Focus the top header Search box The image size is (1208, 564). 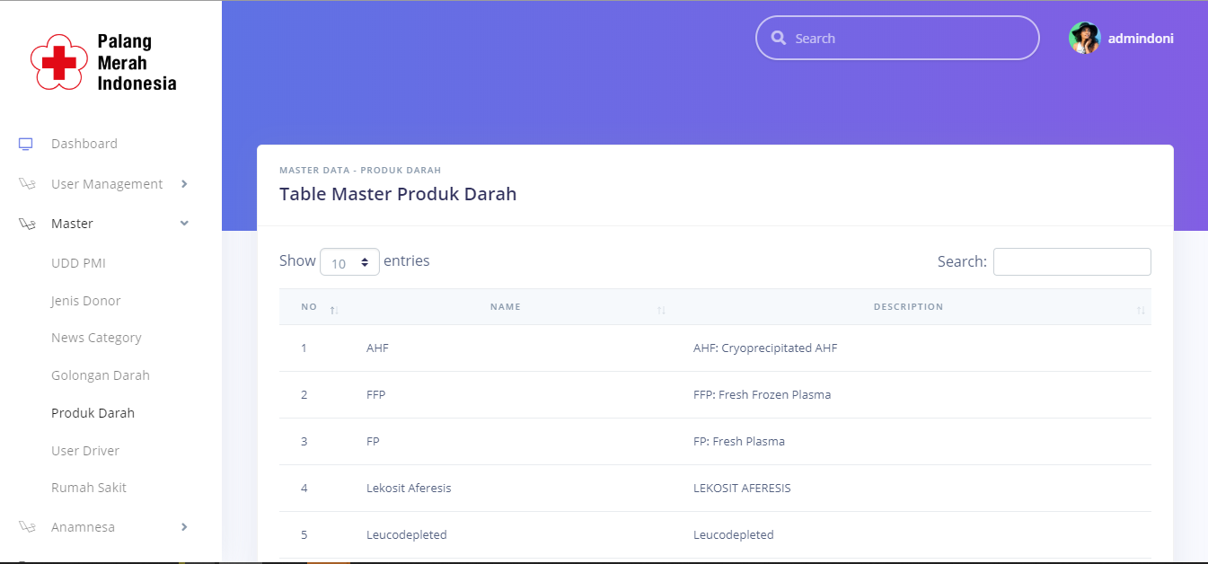[x=907, y=39]
